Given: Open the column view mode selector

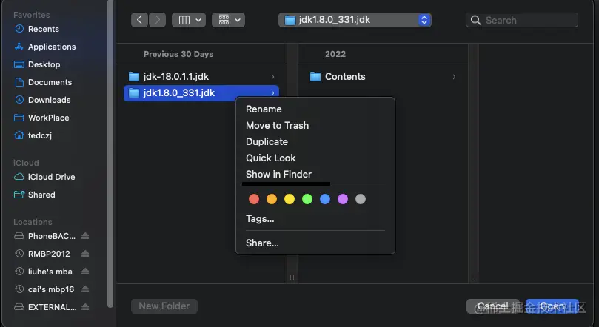Looking at the screenshot, I should (189, 20).
